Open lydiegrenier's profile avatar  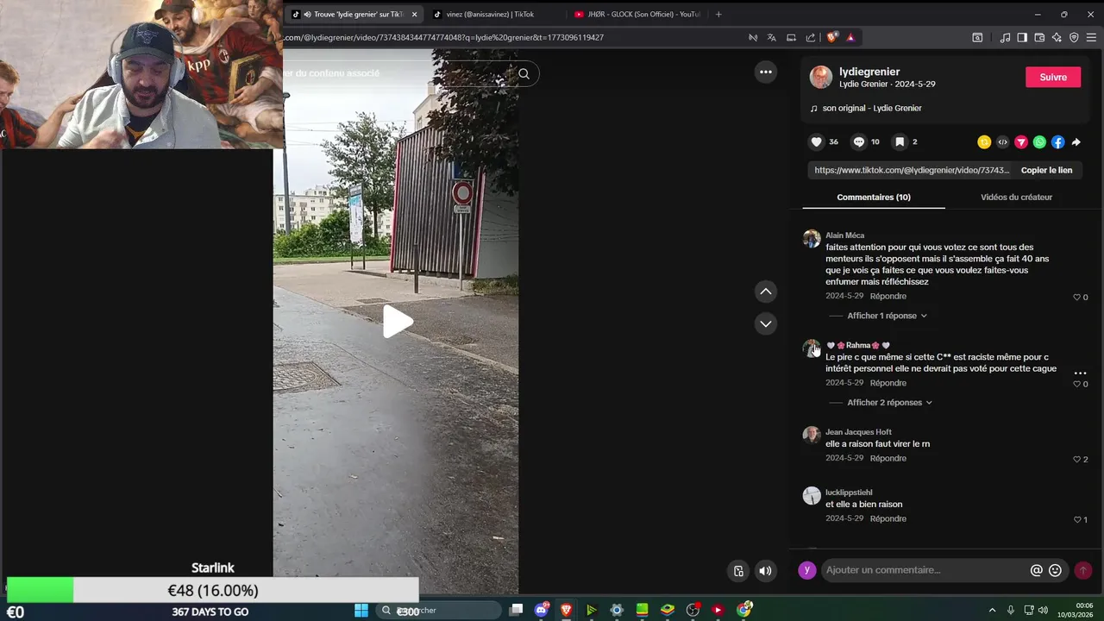click(x=820, y=77)
